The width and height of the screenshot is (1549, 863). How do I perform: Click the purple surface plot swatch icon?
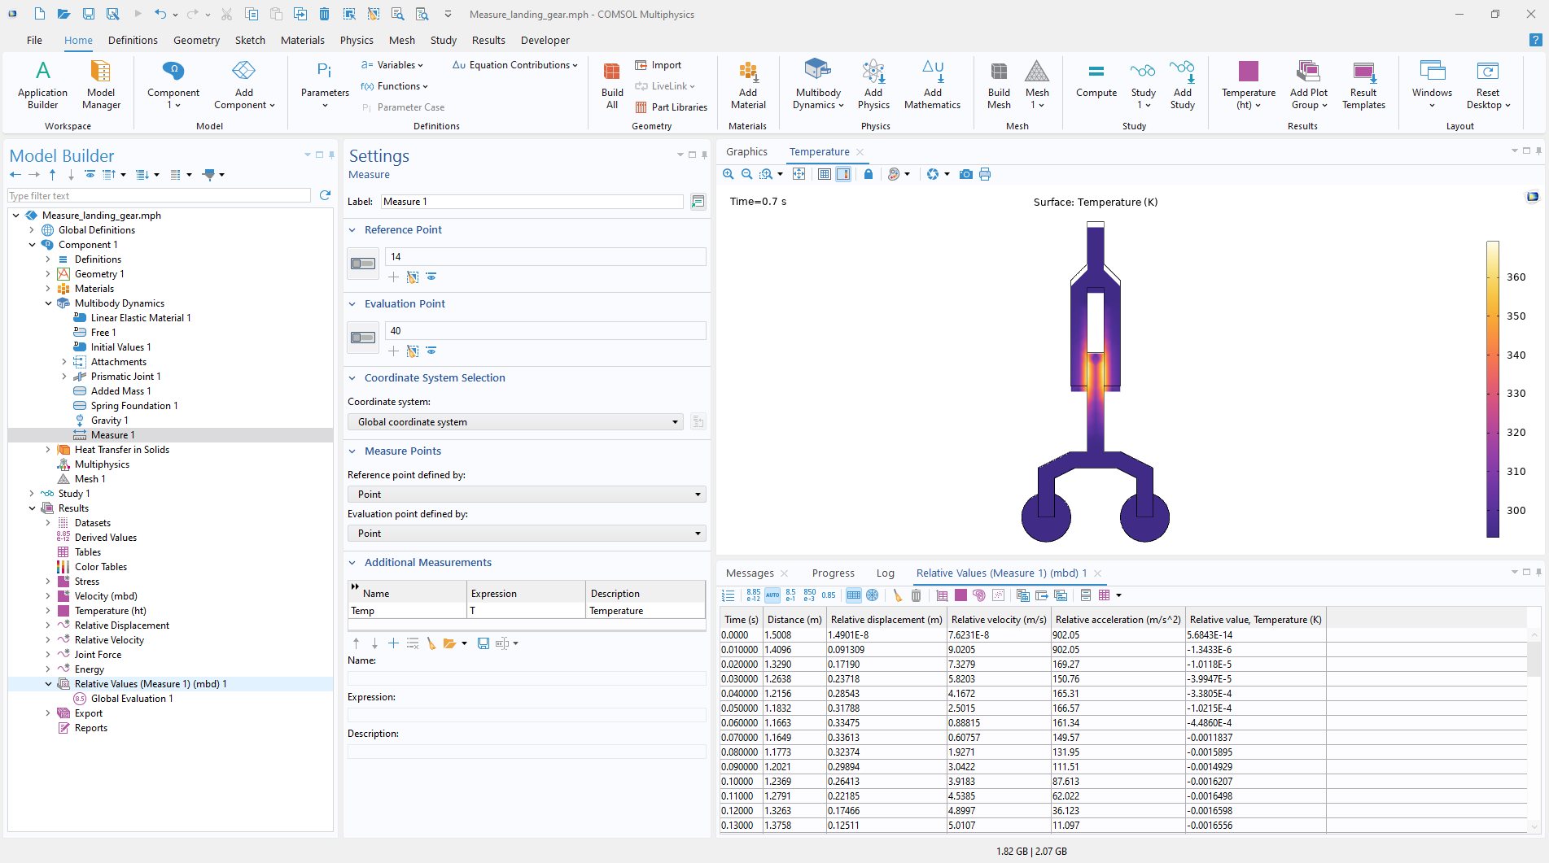click(x=960, y=595)
